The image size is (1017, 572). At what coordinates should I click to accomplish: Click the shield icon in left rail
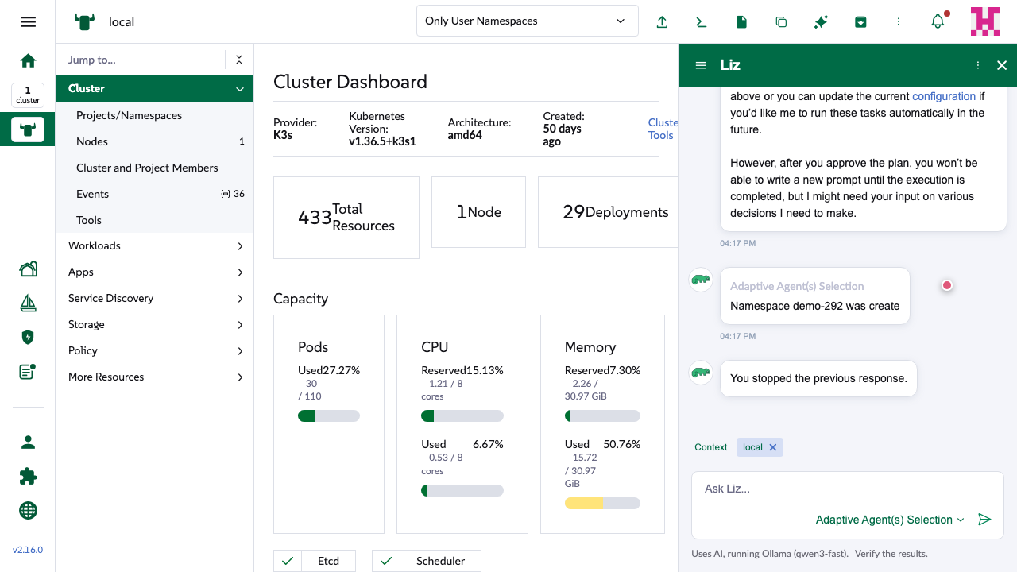click(28, 337)
